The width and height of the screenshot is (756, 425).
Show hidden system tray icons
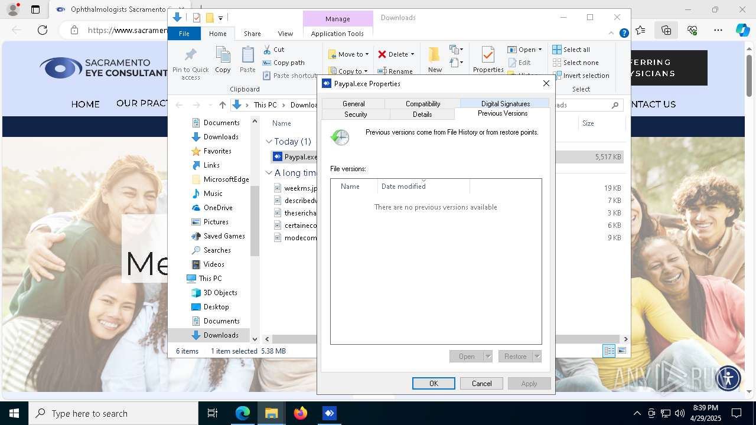[637, 413]
